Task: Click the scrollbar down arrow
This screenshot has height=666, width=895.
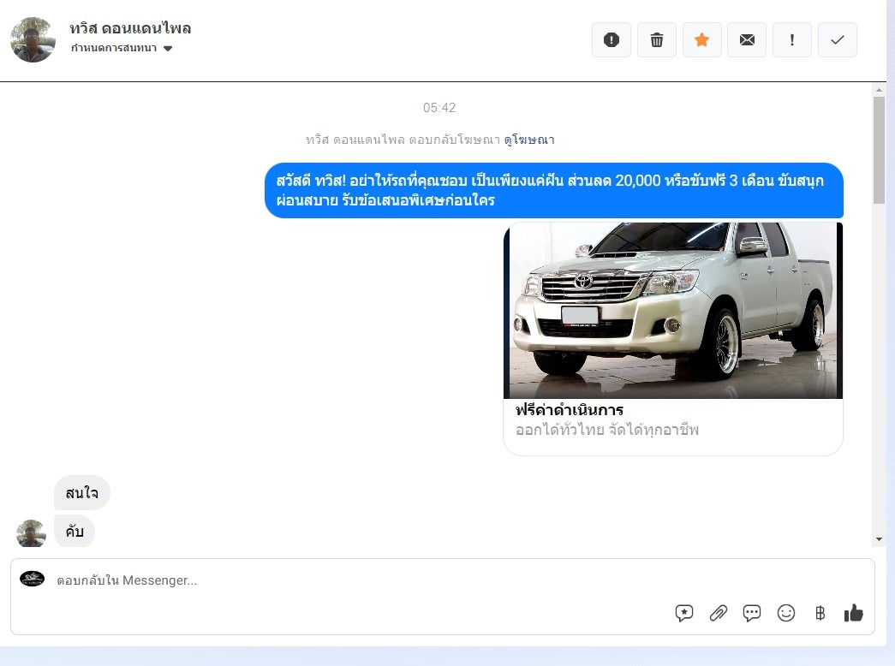Action: (x=879, y=539)
